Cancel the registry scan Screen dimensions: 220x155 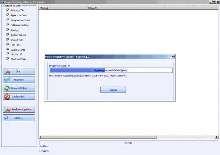click(113, 90)
